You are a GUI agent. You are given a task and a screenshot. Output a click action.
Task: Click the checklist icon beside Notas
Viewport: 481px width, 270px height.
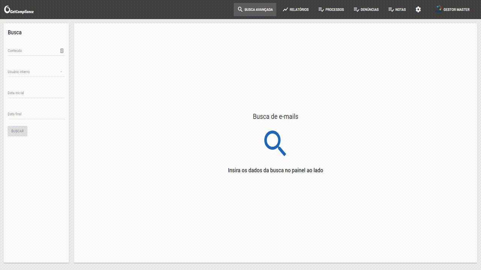coord(391,9)
